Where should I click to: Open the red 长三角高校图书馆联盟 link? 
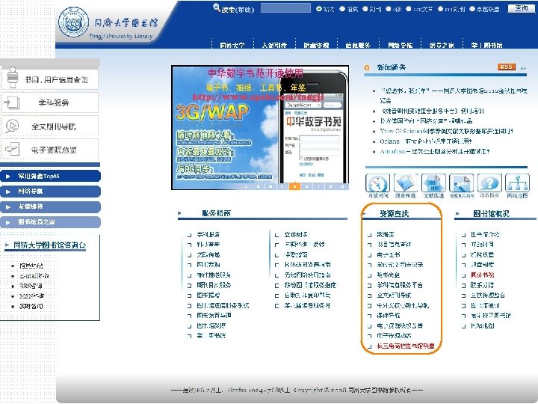point(406,346)
